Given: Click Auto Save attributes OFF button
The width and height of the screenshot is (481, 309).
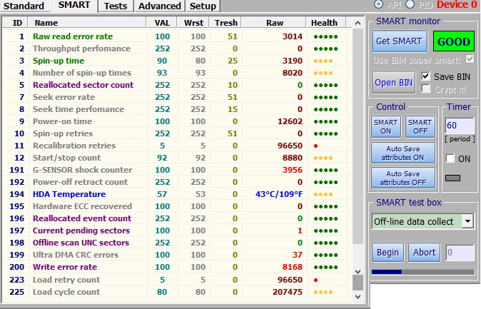Looking at the screenshot, I should [402, 178].
